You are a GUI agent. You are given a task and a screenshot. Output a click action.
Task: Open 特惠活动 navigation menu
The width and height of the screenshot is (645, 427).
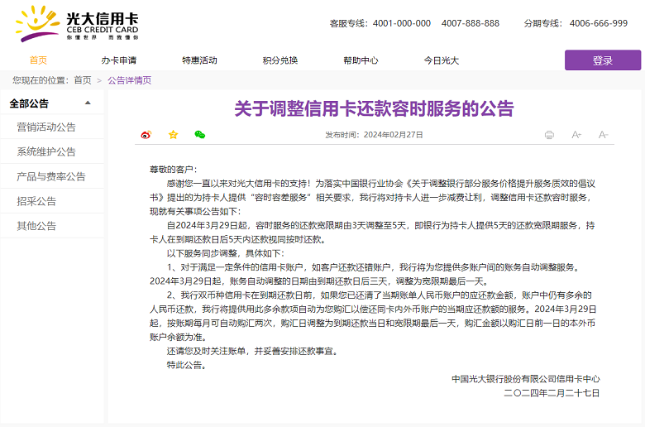click(199, 60)
